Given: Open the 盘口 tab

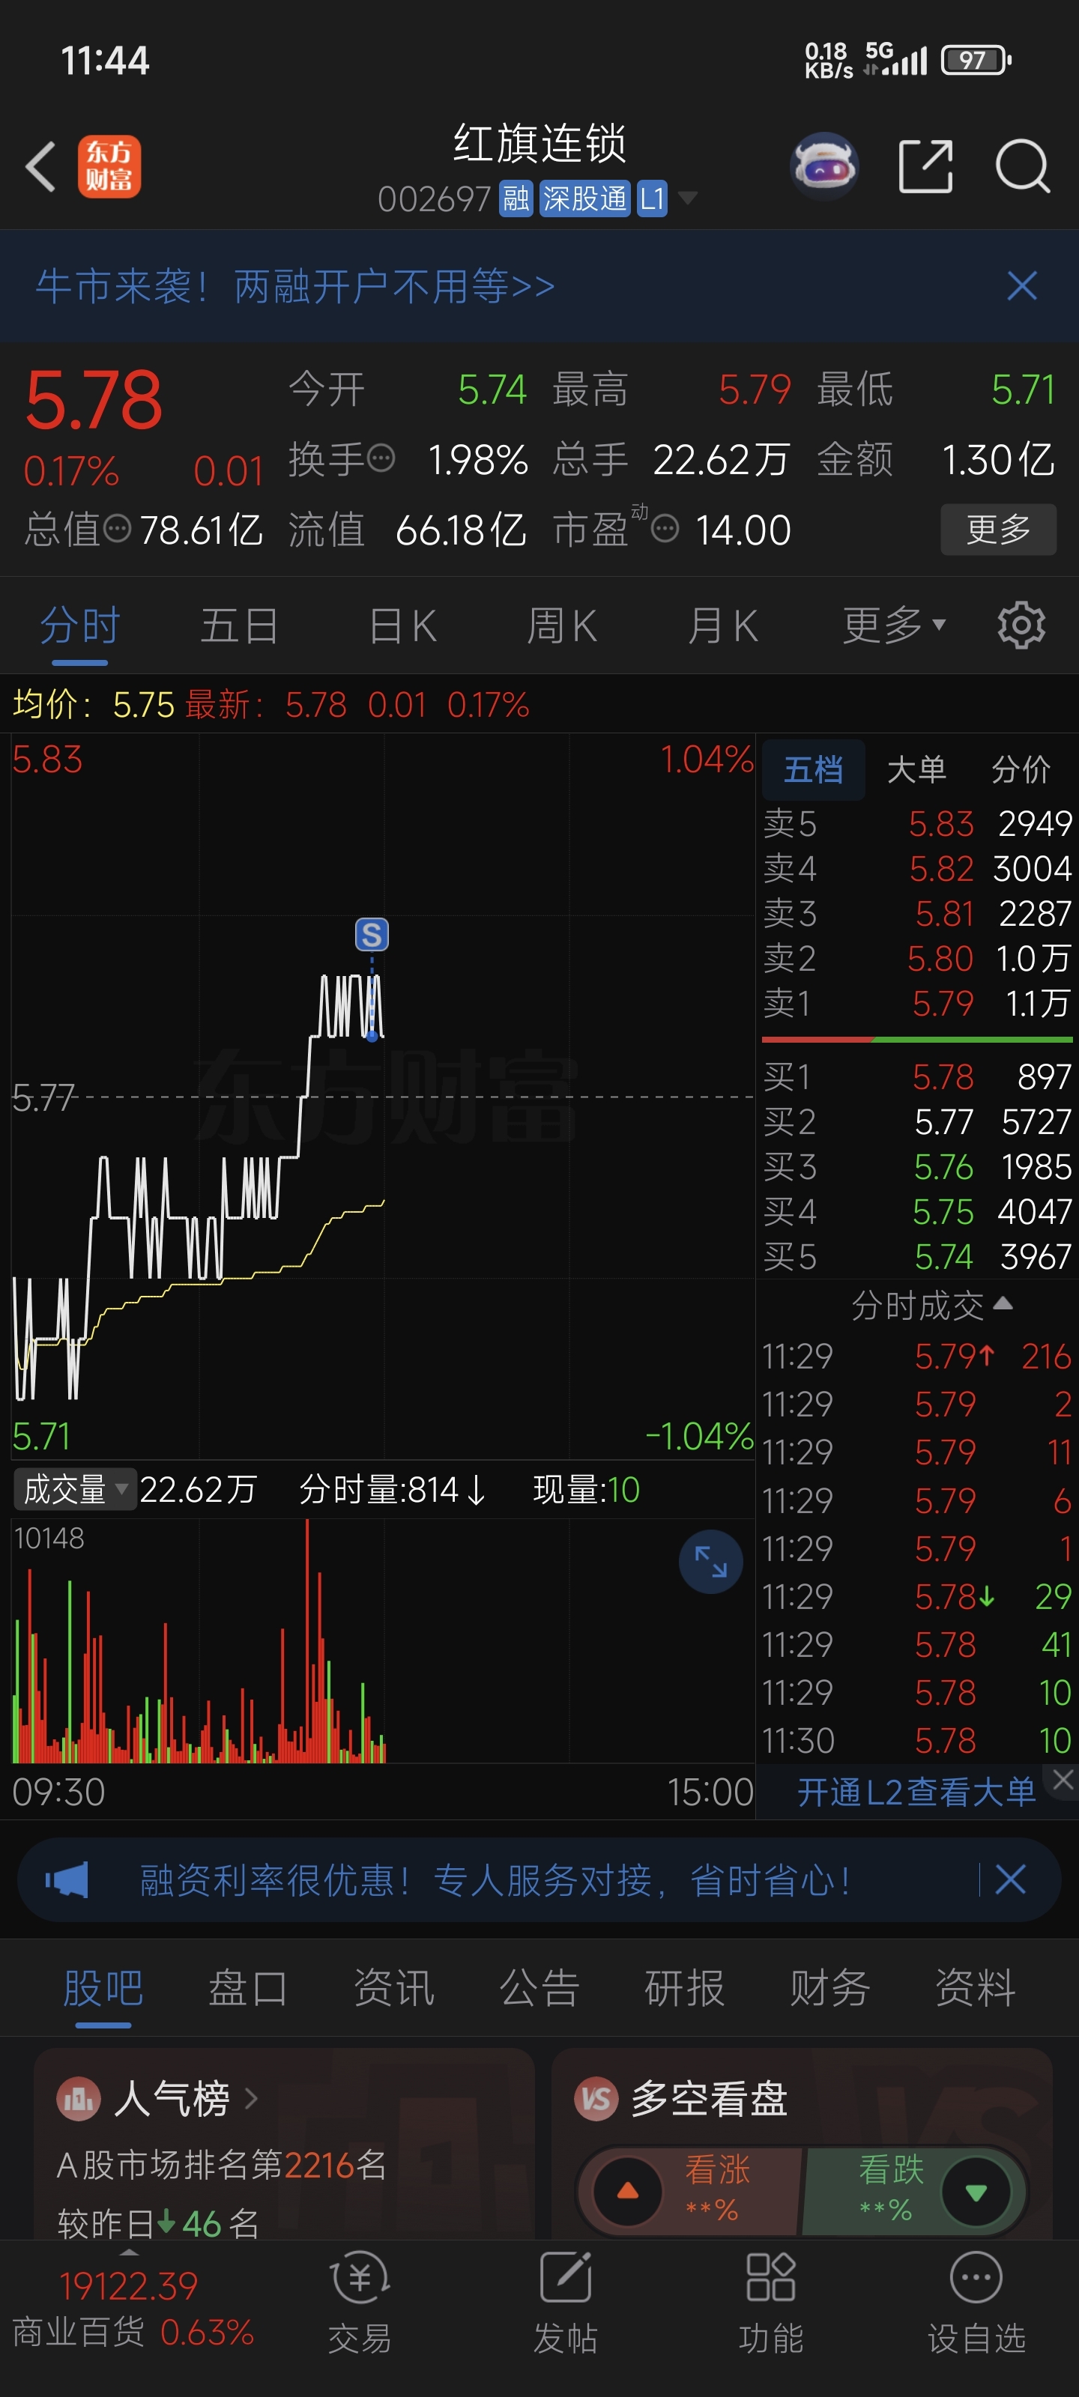Looking at the screenshot, I should coord(247,1987).
